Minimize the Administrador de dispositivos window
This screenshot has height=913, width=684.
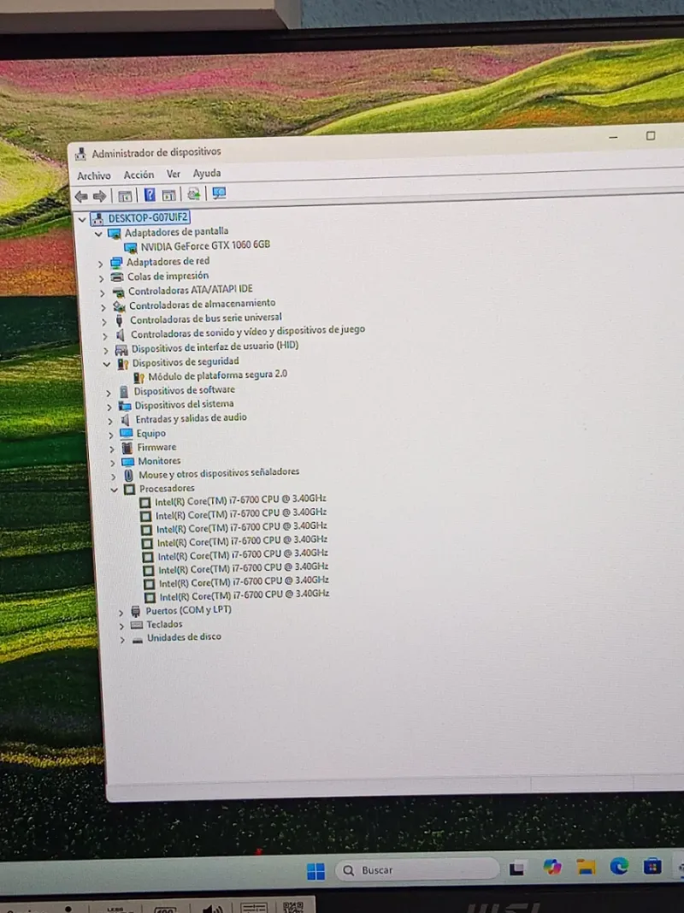pos(613,137)
